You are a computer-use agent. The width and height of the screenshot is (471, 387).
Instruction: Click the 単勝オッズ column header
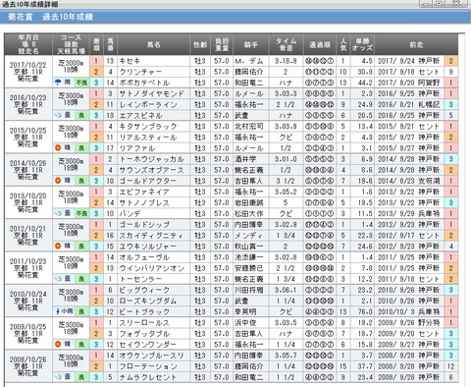(362, 44)
